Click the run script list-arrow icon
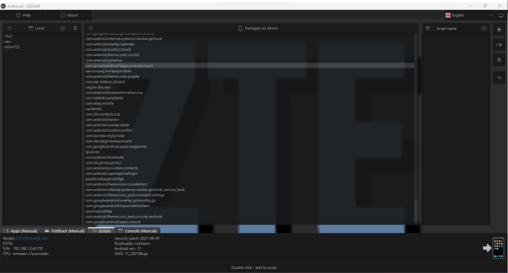The height and width of the screenshot is (273, 508). click(x=499, y=77)
